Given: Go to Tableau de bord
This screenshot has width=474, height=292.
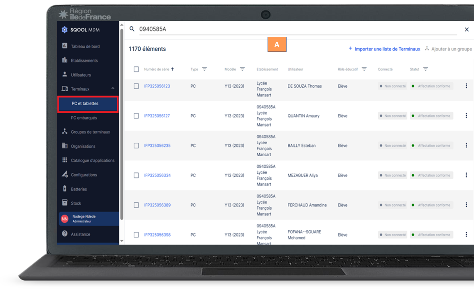Looking at the screenshot, I should [85, 47].
